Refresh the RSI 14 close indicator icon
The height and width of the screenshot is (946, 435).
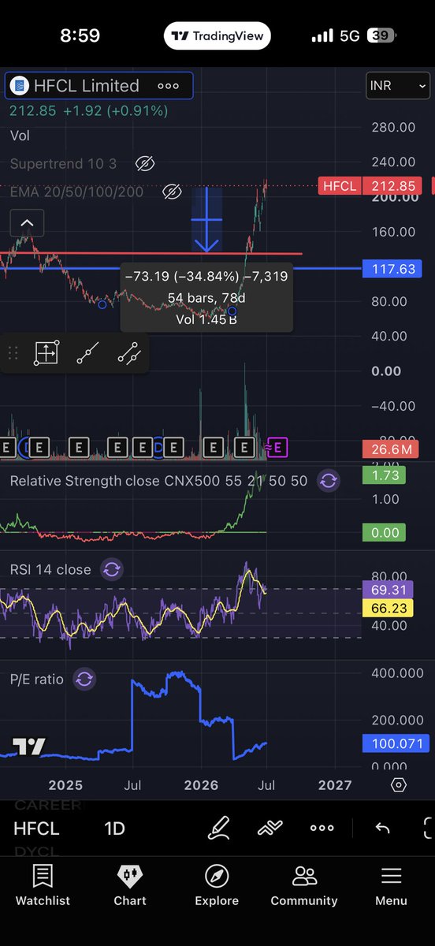coord(112,569)
